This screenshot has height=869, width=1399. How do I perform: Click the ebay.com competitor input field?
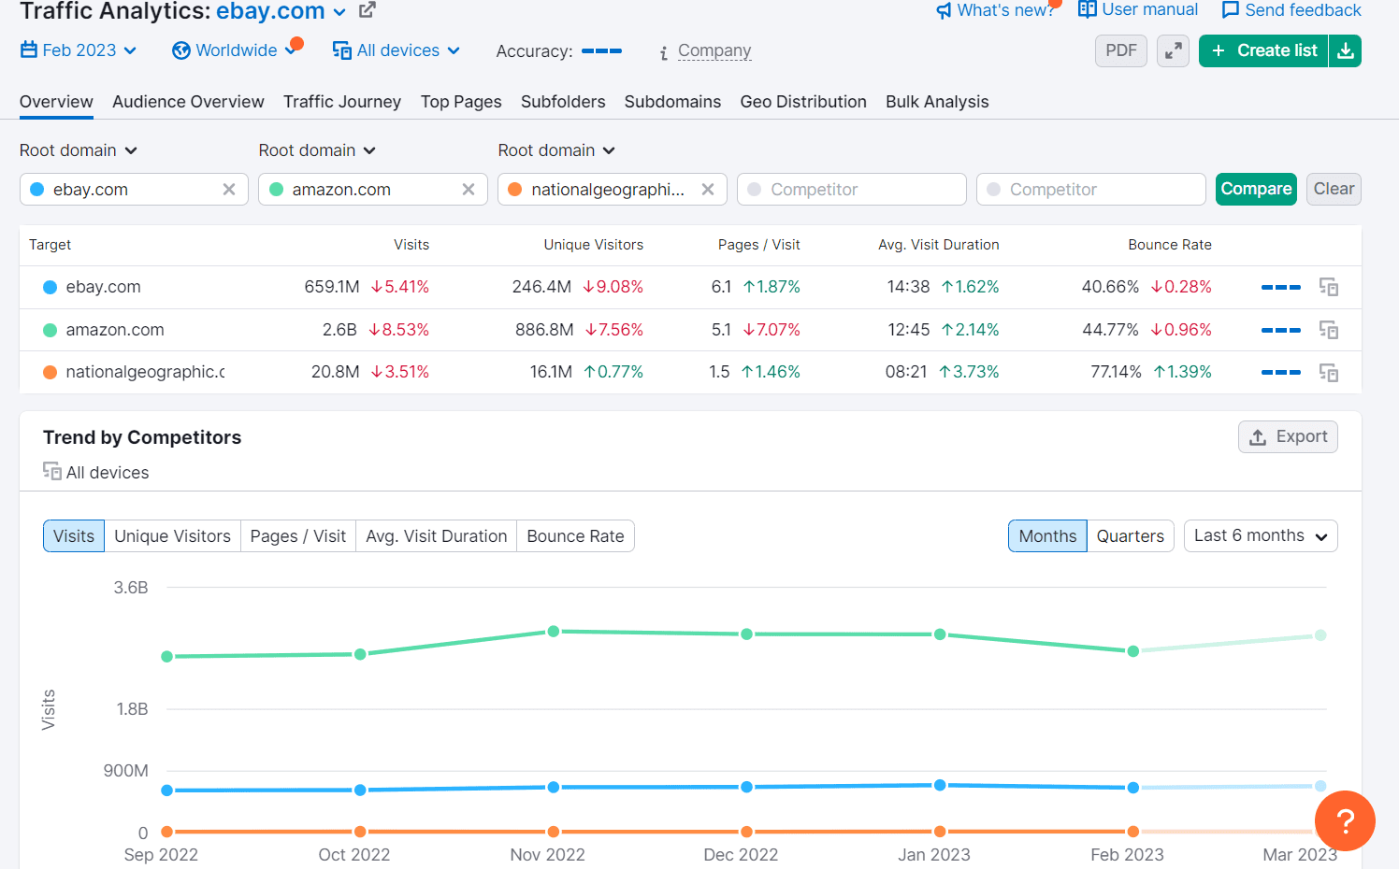coord(134,190)
